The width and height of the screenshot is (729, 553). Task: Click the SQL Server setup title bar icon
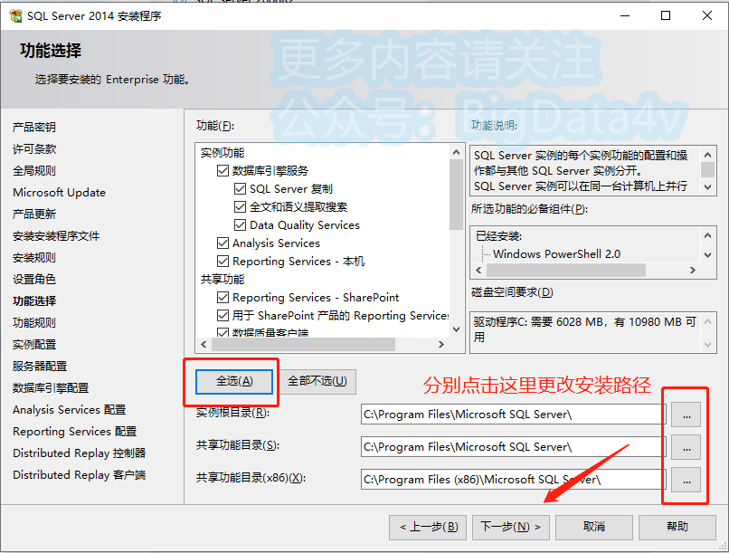point(15,15)
